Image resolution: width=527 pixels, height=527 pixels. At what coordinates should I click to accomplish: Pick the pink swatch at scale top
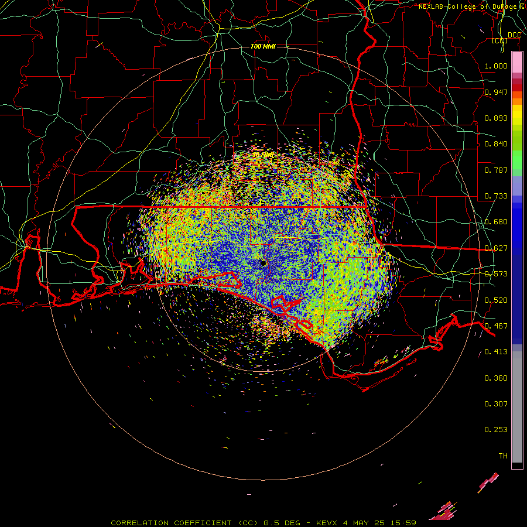coord(517,62)
